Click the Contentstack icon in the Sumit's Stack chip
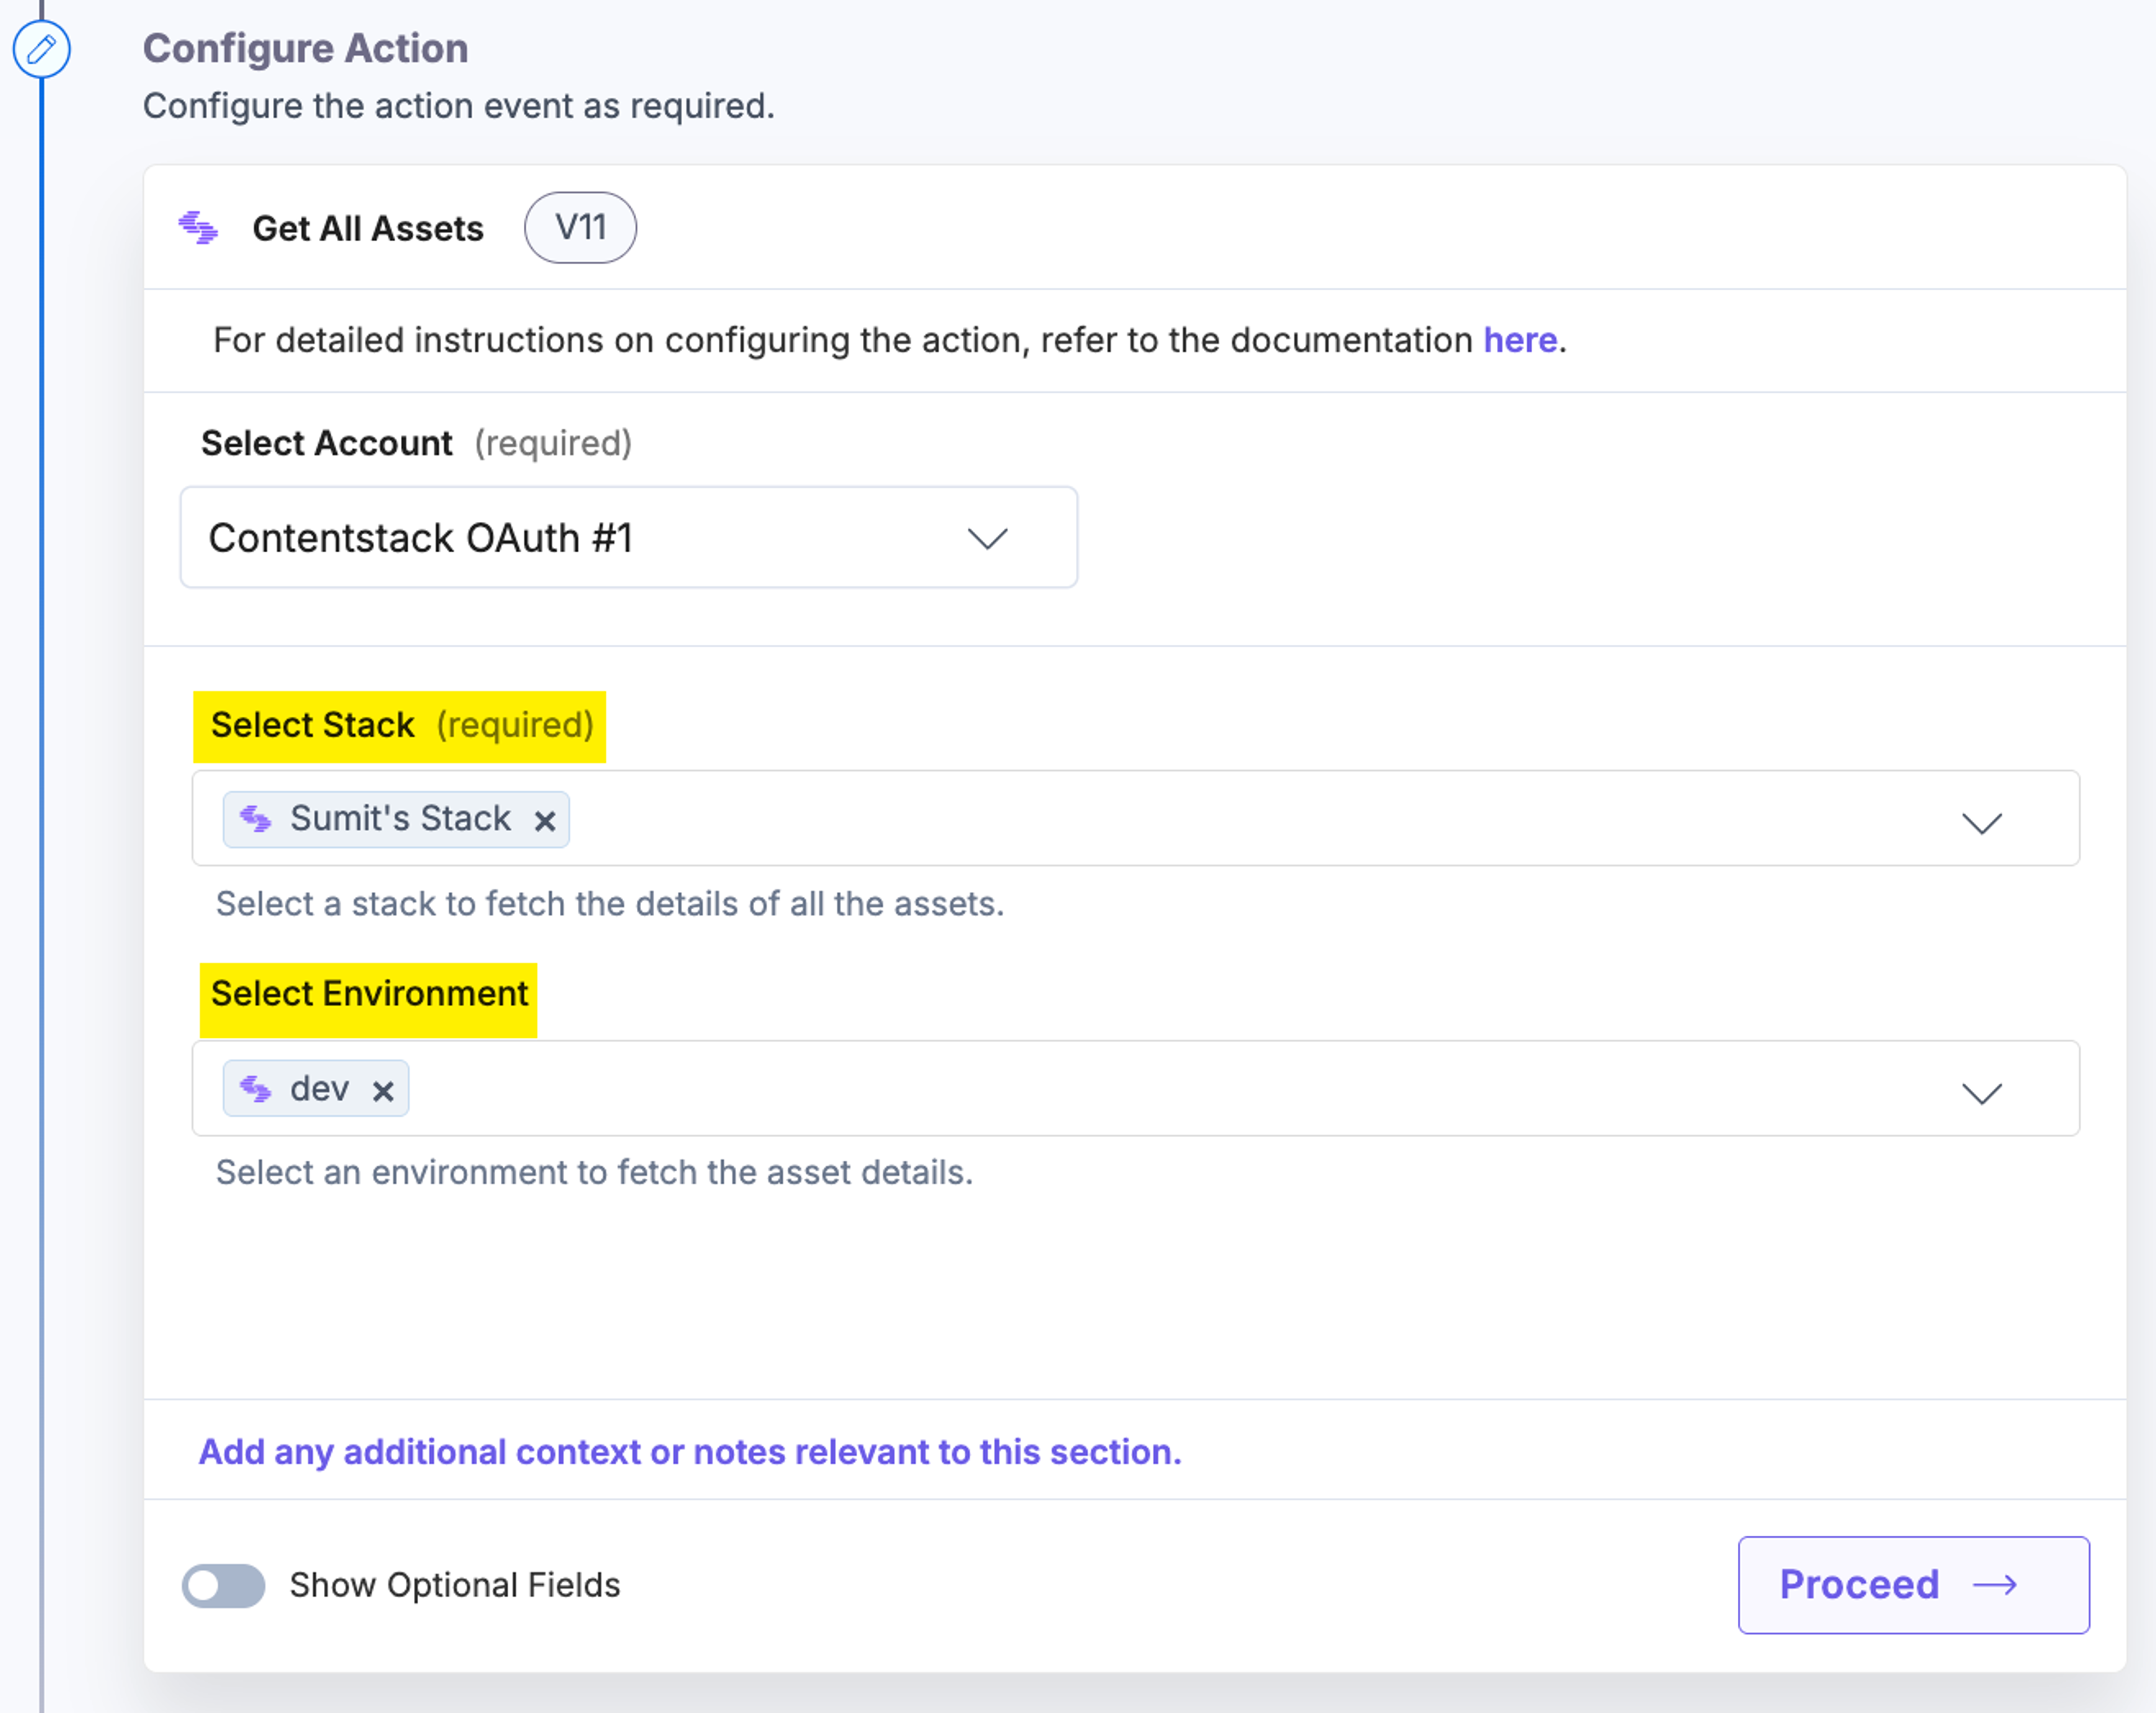The height and width of the screenshot is (1713, 2156). 256,819
